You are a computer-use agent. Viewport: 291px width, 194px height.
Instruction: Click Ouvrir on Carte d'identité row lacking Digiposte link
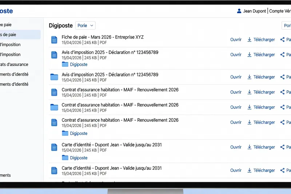pyautogui.click(x=236, y=170)
